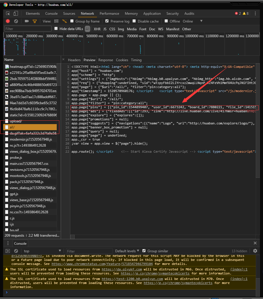
Task: Open the Security tab
Action: tap(172, 14)
